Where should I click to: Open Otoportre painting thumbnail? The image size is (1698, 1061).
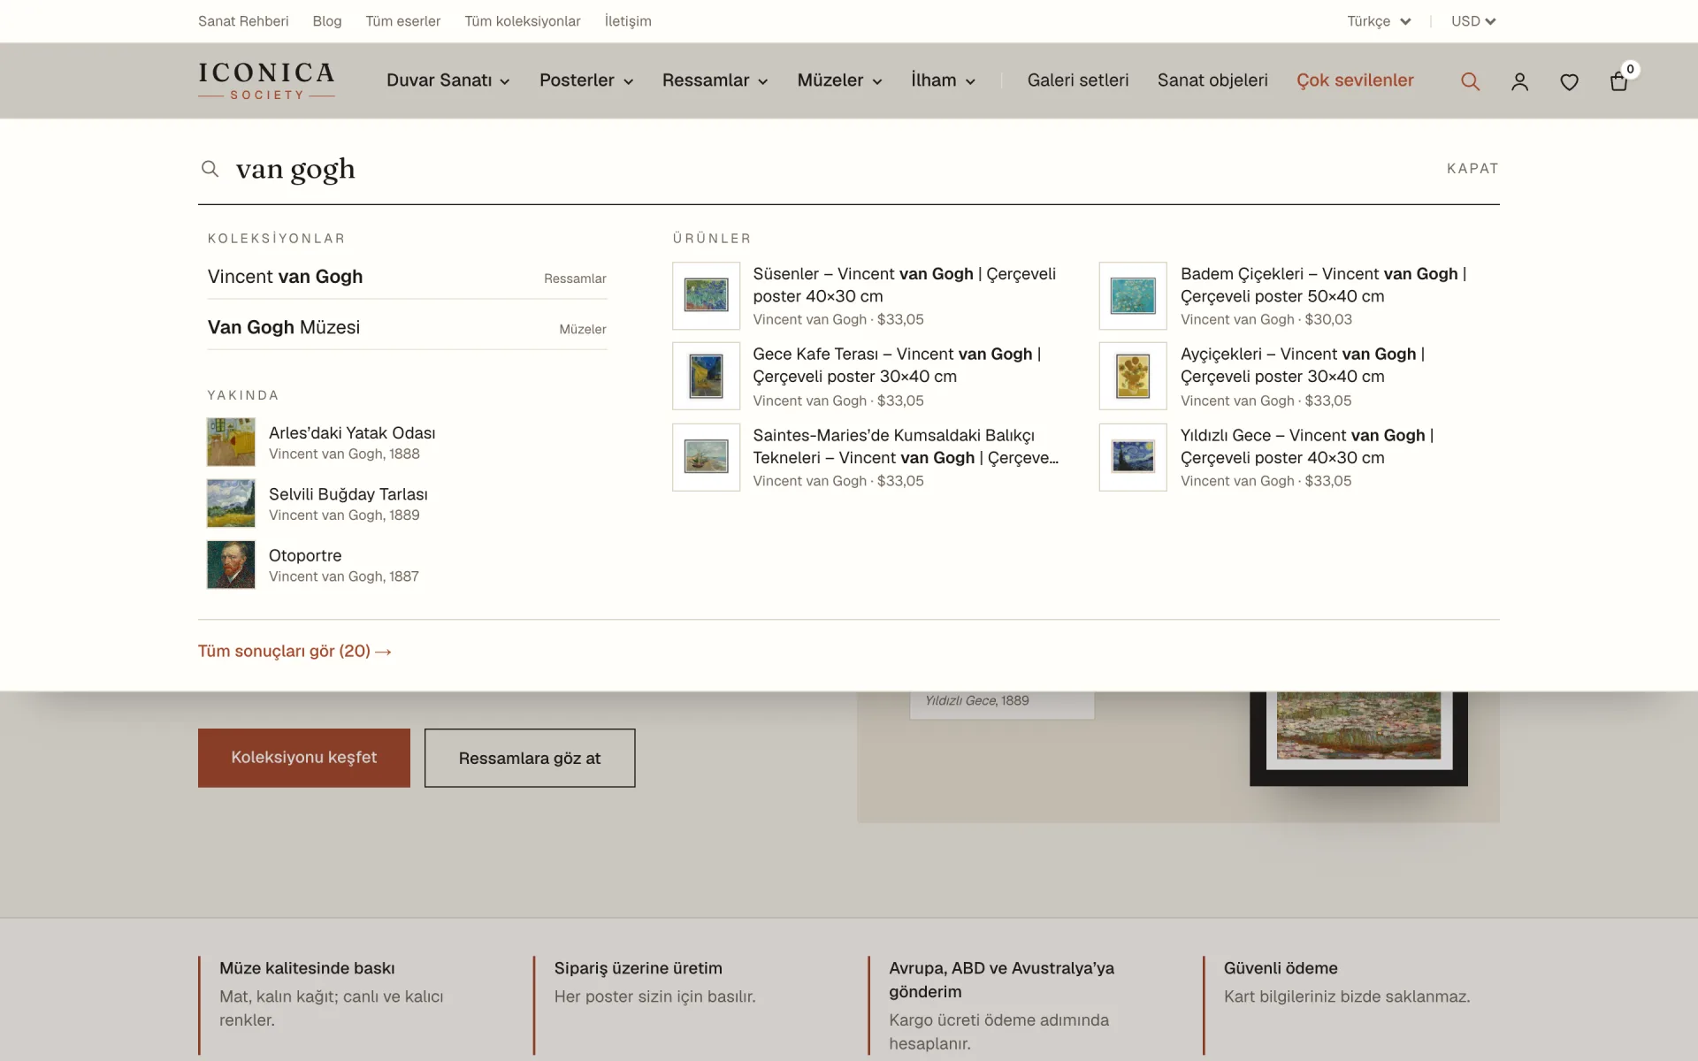click(231, 564)
